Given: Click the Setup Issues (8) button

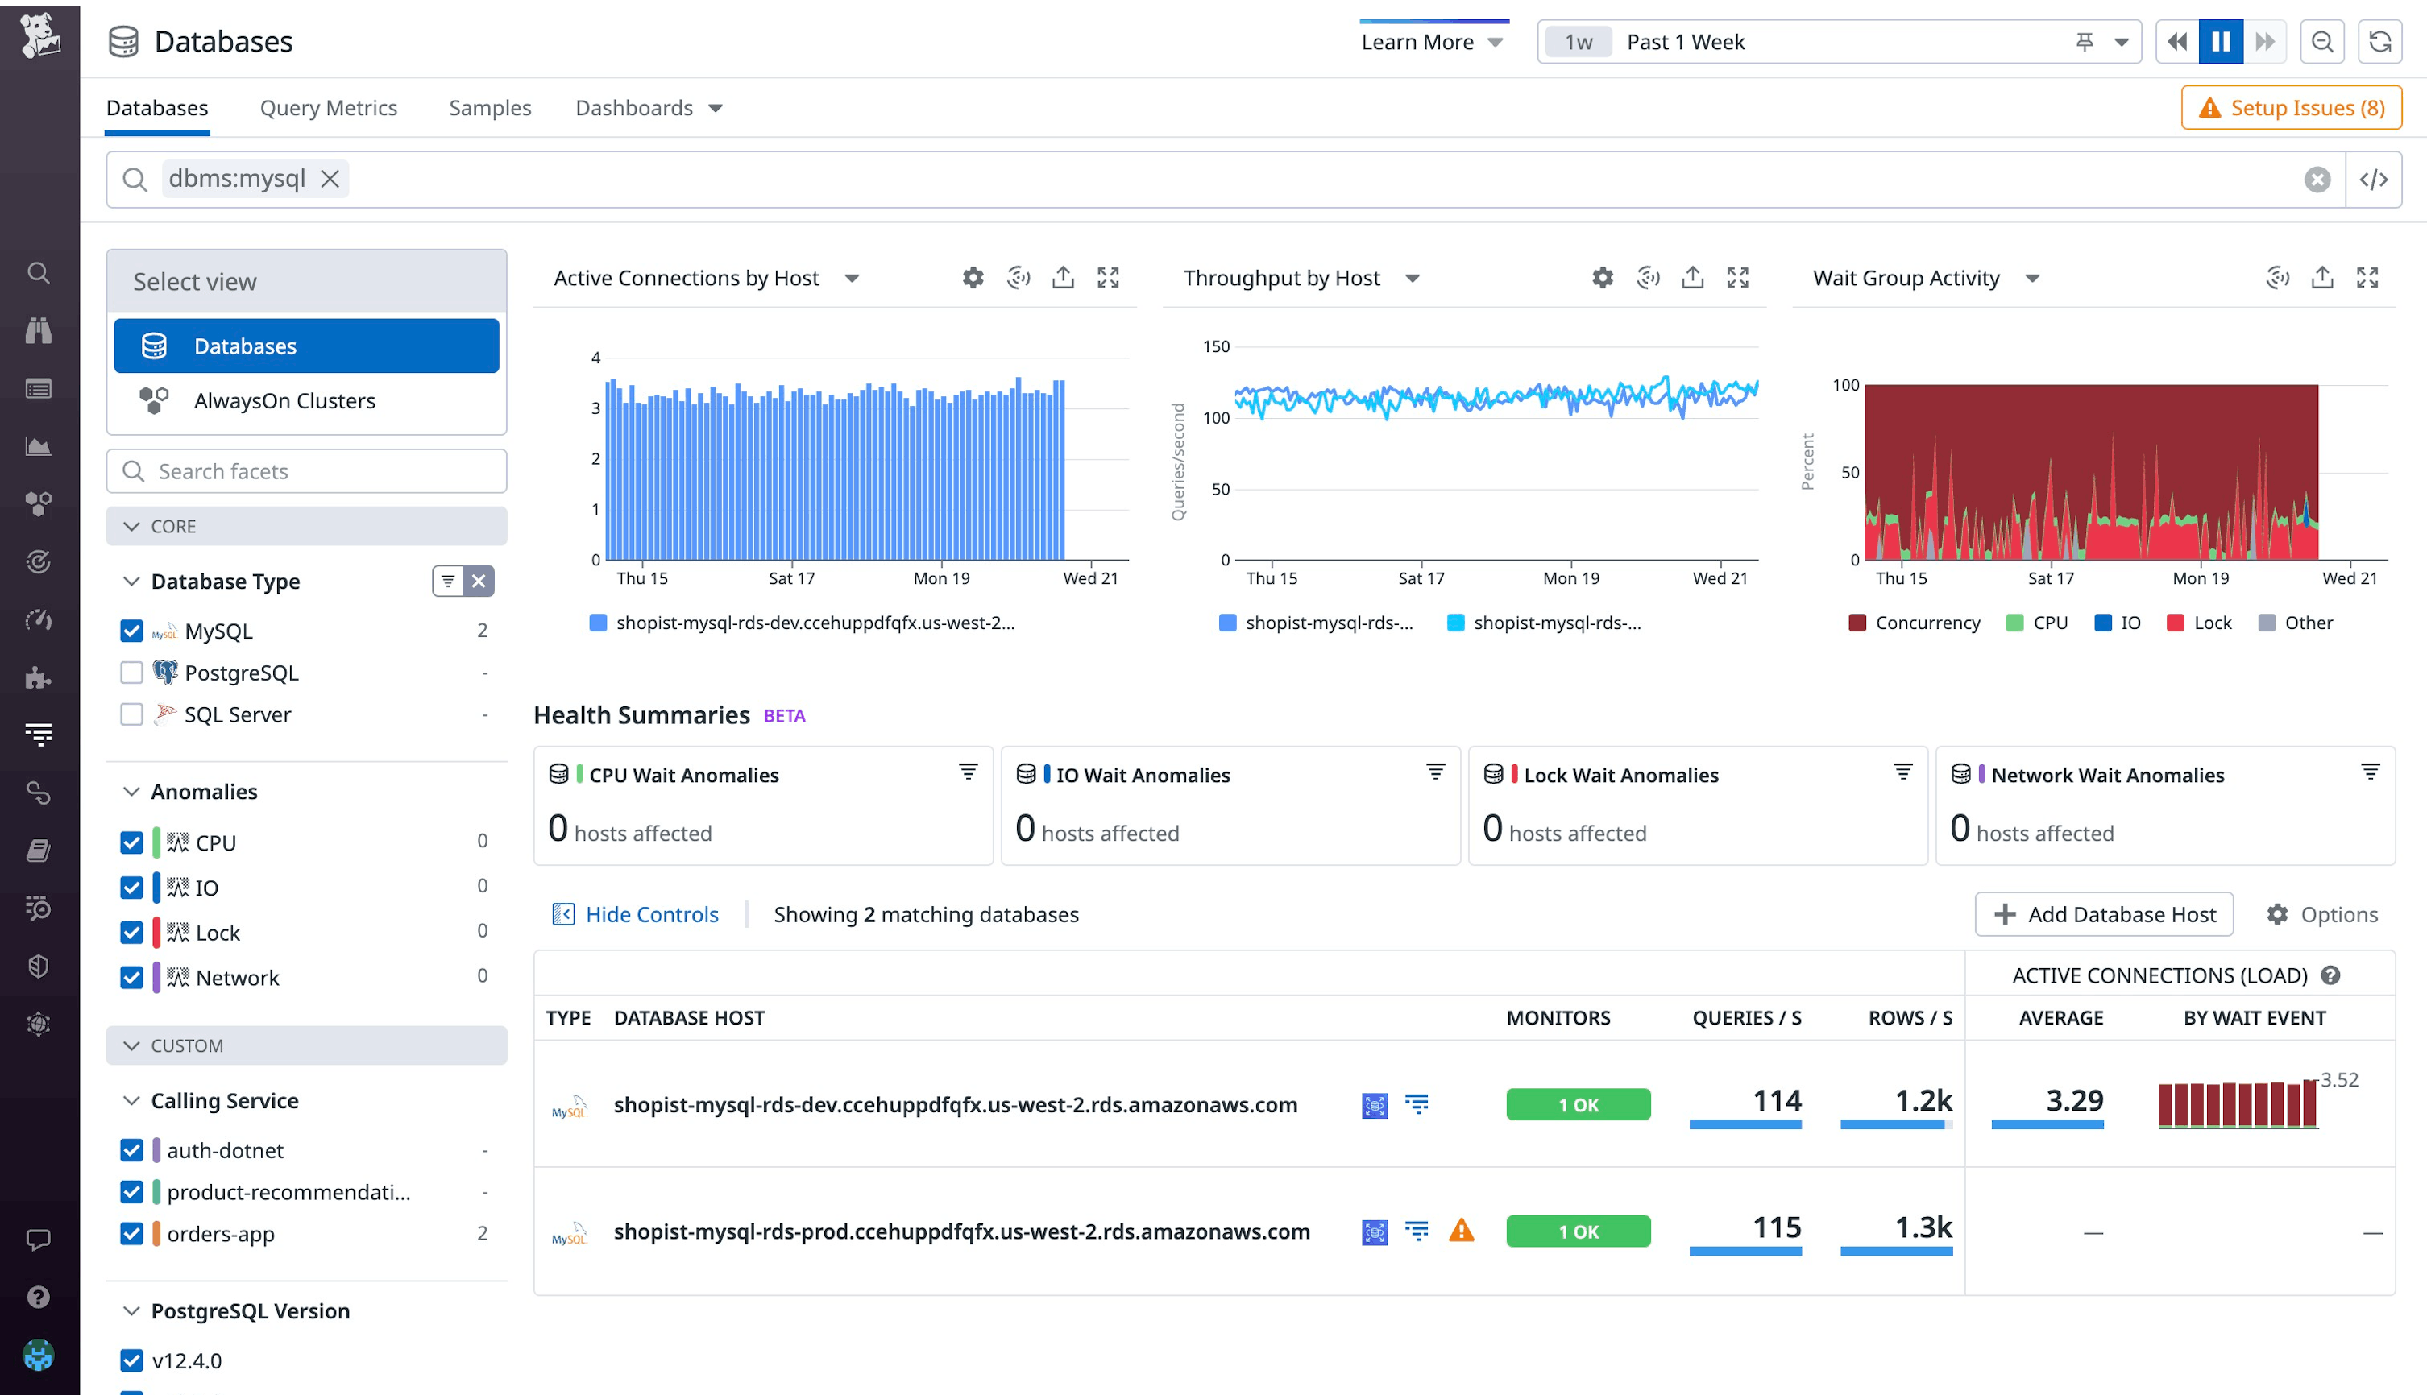Looking at the screenshot, I should point(2291,107).
